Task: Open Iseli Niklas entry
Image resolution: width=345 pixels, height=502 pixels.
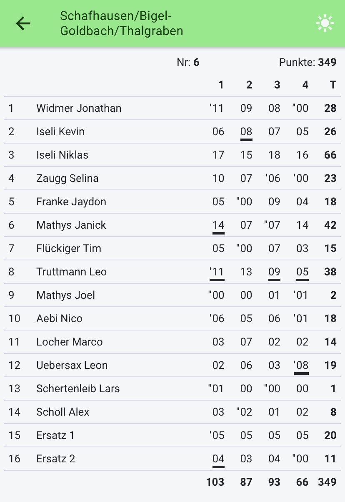Action: (x=172, y=155)
